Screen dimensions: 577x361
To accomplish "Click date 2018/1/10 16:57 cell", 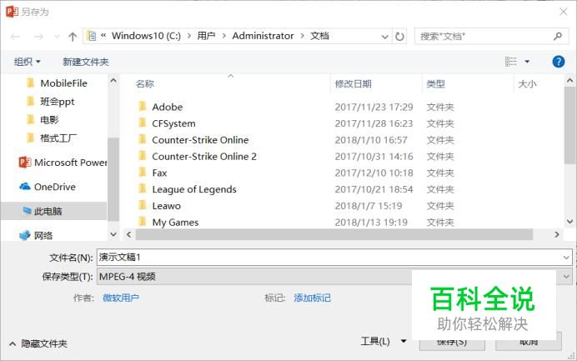I will click(371, 140).
